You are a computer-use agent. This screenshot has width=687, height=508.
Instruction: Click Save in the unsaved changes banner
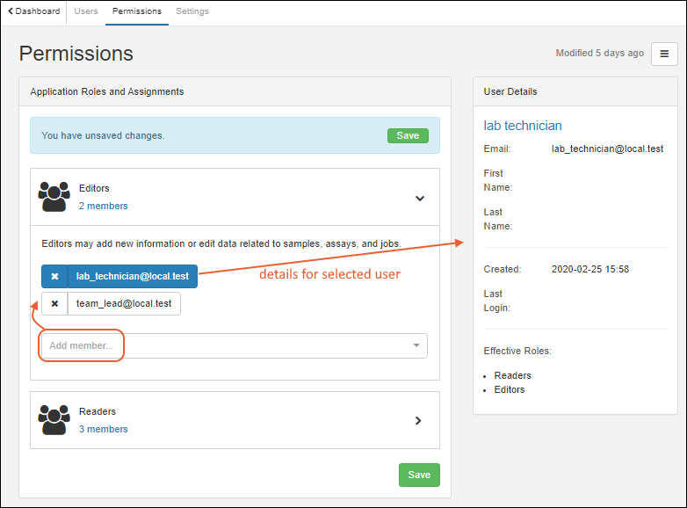[x=408, y=135]
